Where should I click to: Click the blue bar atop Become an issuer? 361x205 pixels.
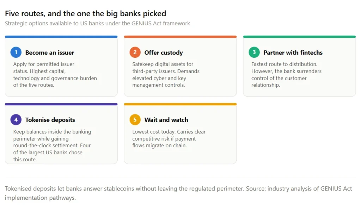(61, 37)
